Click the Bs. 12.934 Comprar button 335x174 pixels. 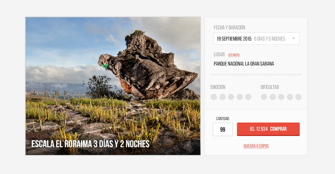pos(268,129)
